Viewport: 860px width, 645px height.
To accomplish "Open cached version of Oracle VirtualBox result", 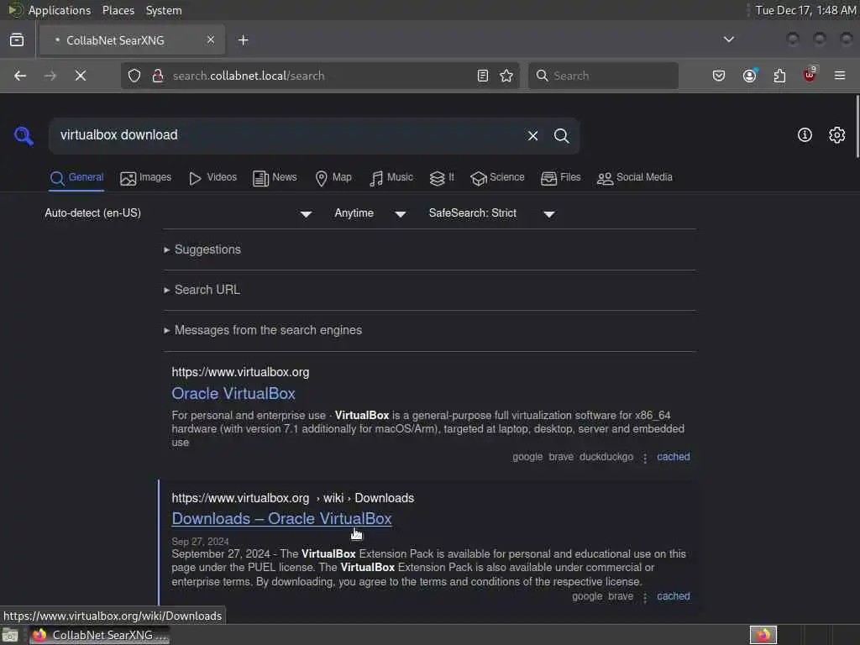I will [673, 457].
